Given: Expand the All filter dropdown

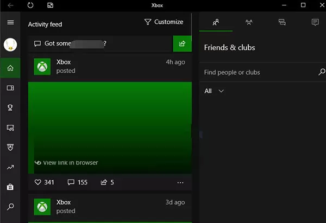Looking at the screenshot, I should tap(214, 91).
